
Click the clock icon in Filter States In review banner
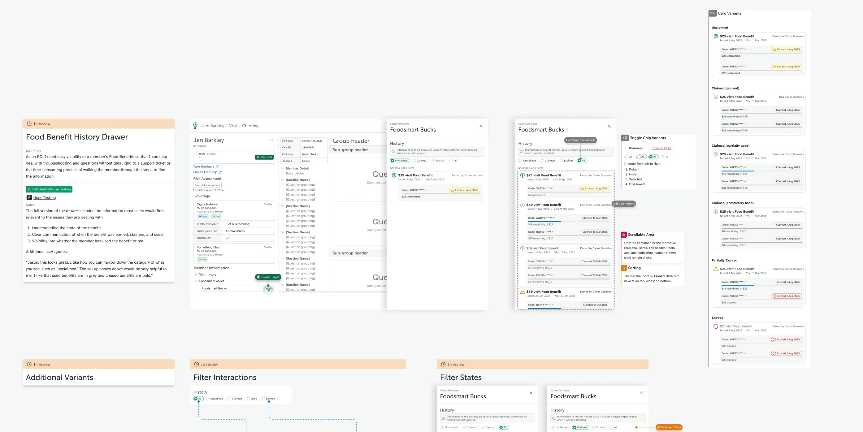coord(443,364)
